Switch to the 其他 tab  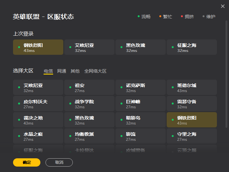75,71
